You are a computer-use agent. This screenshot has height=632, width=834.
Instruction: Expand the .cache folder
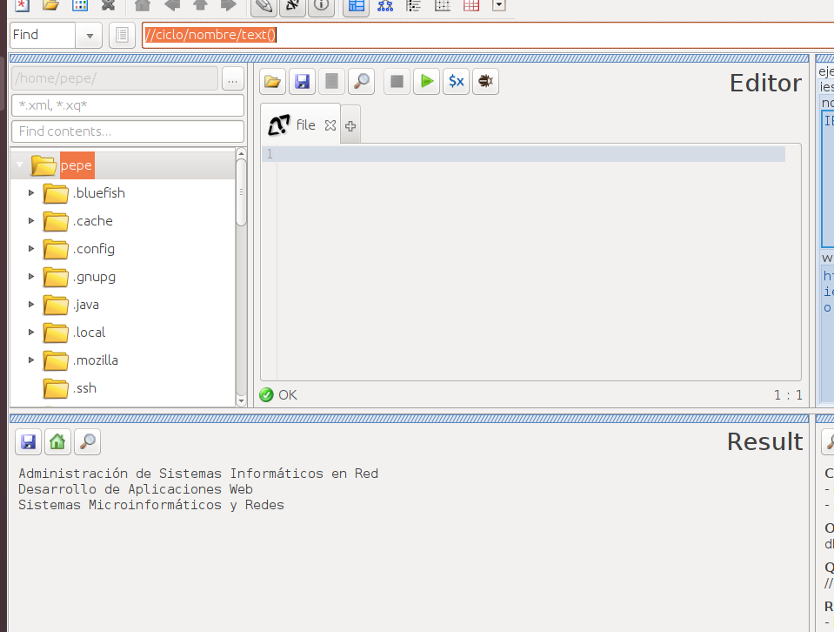(31, 220)
